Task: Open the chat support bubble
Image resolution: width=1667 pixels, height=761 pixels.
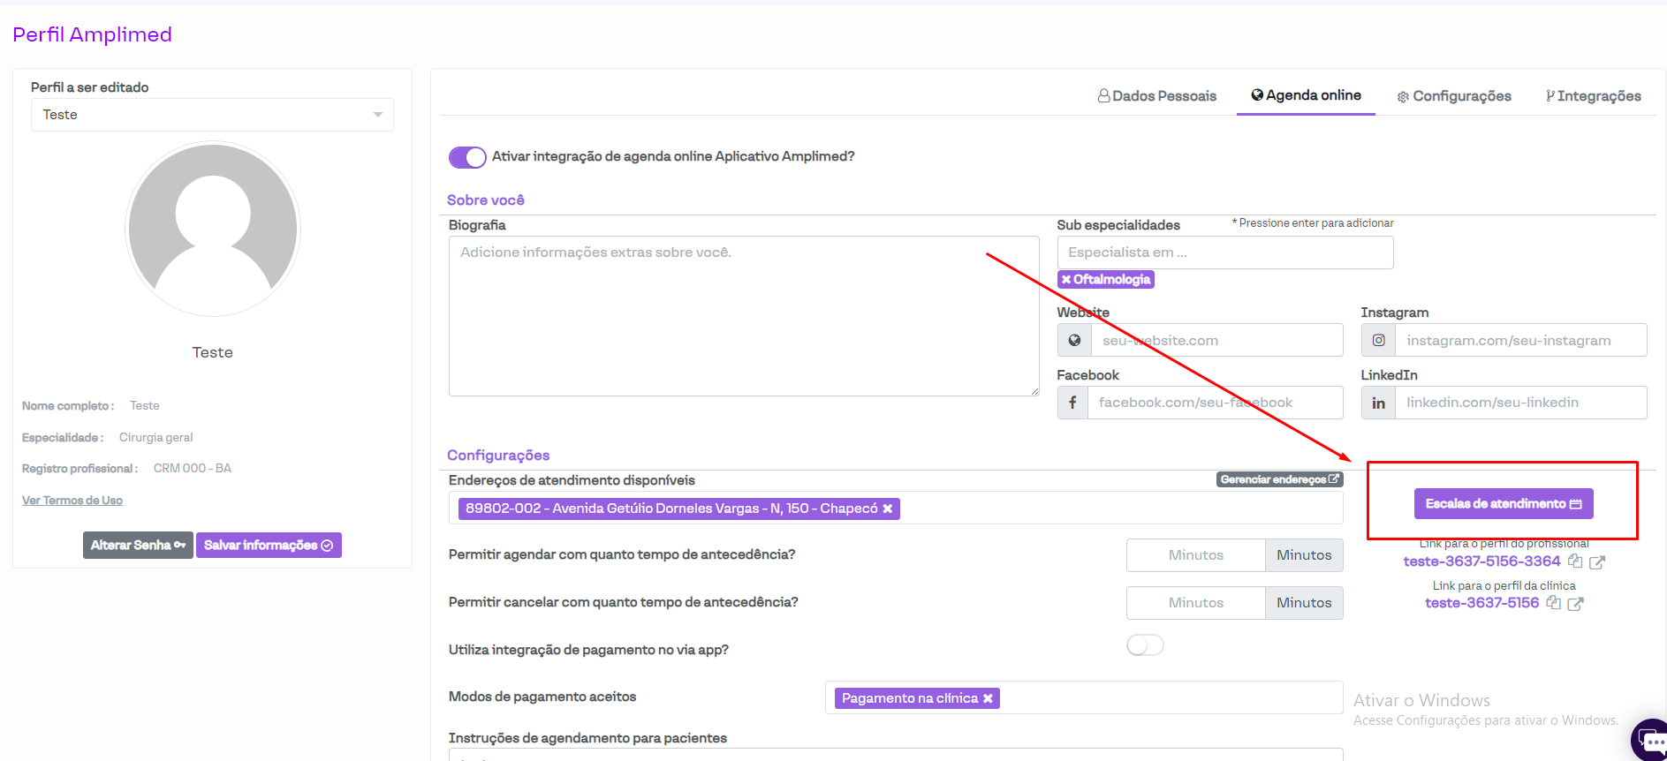Action: pyautogui.click(x=1650, y=741)
